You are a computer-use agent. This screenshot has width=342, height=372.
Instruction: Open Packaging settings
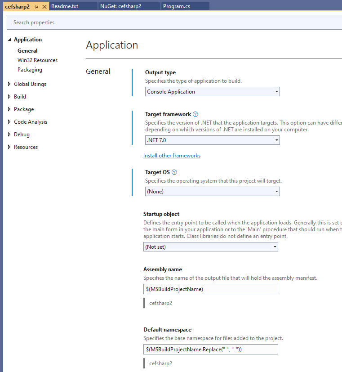pyautogui.click(x=30, y=70)
